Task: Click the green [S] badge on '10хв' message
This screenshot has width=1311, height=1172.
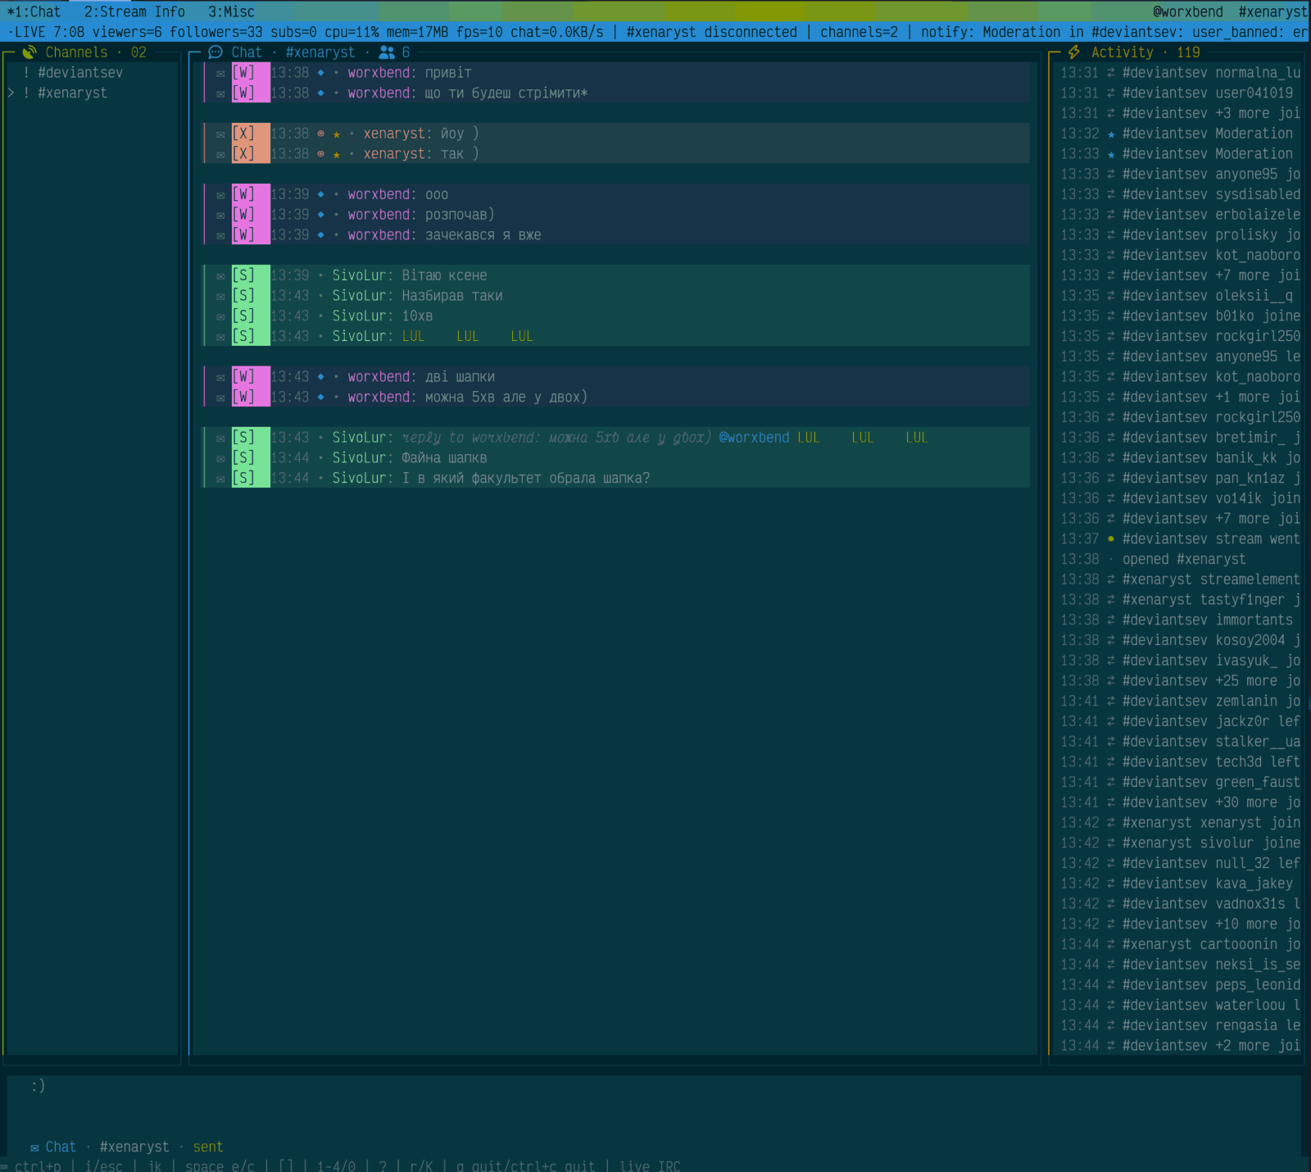Action: click(x=250, y=316)
